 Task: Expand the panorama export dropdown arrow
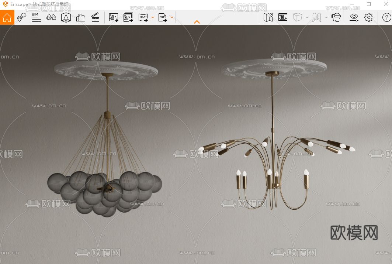pos(153,17)
